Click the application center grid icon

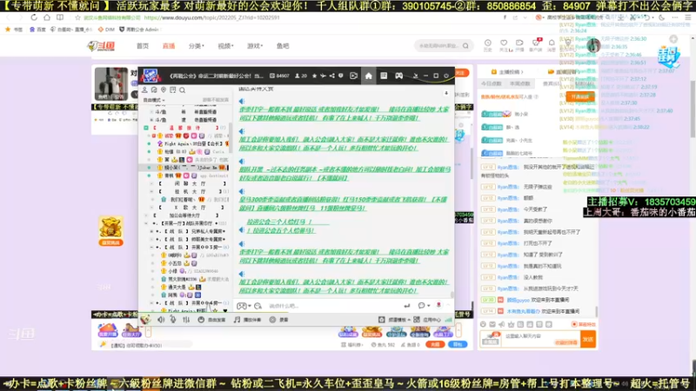point(417,320)
